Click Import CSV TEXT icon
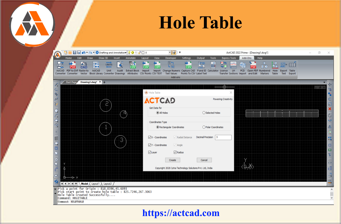The height and width of the screenshot is (224, 341). (x=157, y=68)
